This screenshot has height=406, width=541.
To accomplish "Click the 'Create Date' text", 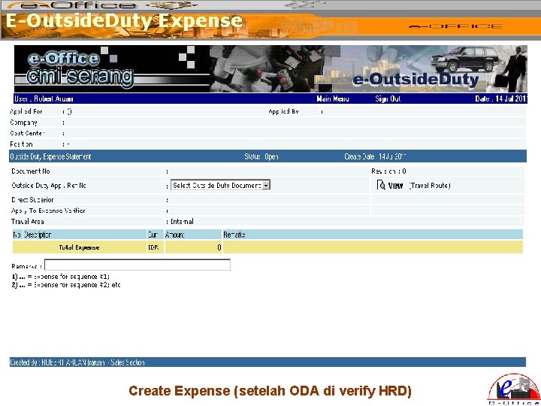I will [359, 156].
